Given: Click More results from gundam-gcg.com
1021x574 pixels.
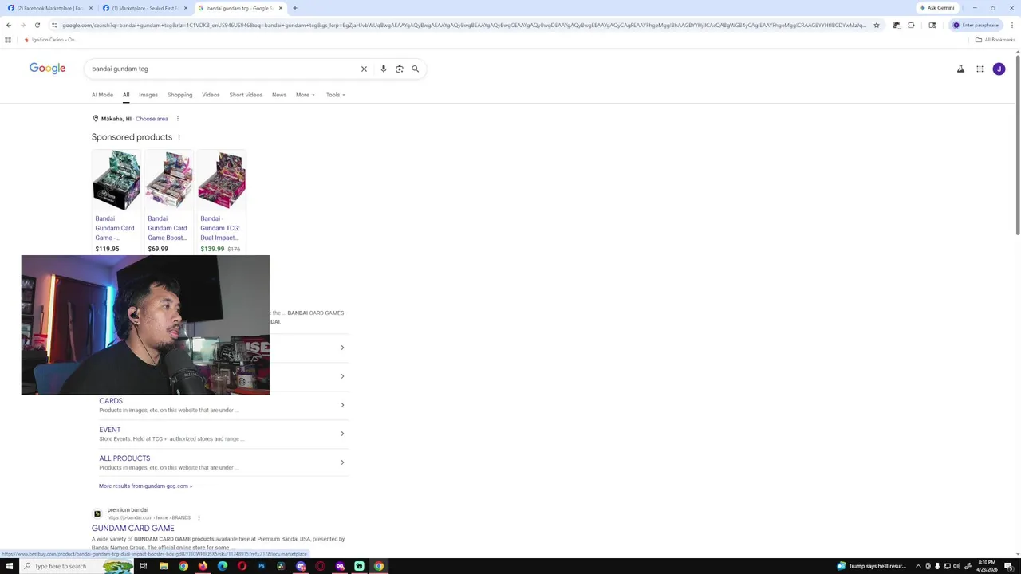Looking at the screenshot, I should click(145, 486).
